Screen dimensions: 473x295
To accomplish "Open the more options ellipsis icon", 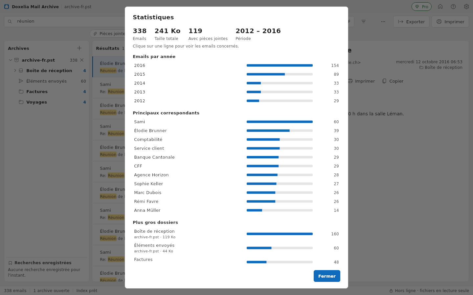I will click(383, 22).
